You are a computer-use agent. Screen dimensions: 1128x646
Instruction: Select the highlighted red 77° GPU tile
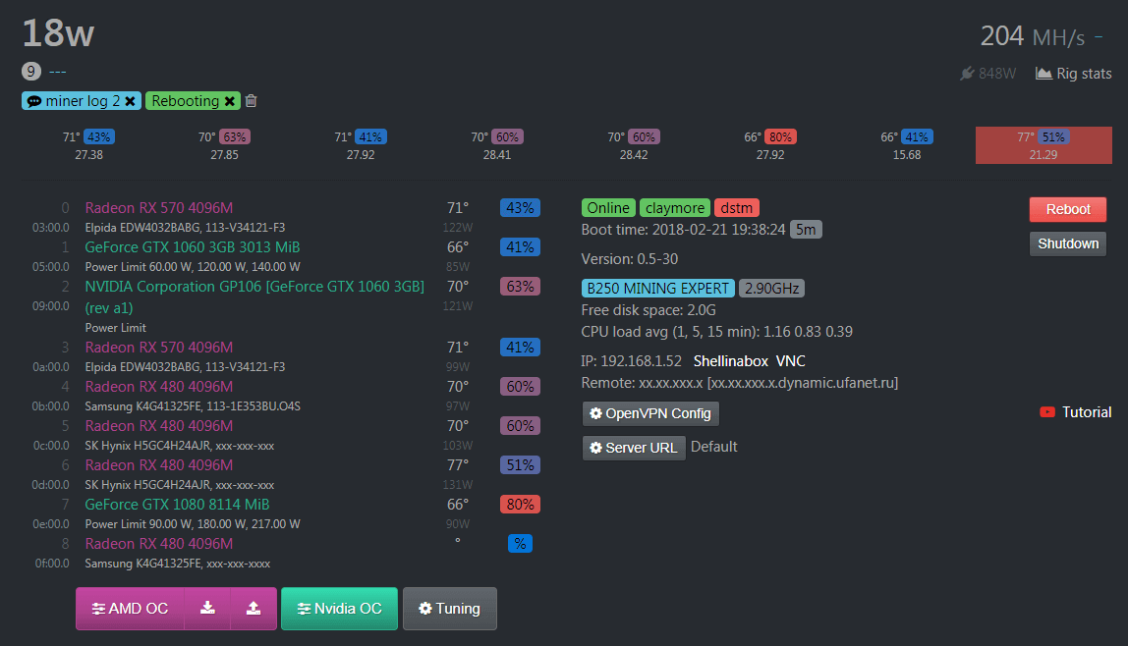point(1043,145)
